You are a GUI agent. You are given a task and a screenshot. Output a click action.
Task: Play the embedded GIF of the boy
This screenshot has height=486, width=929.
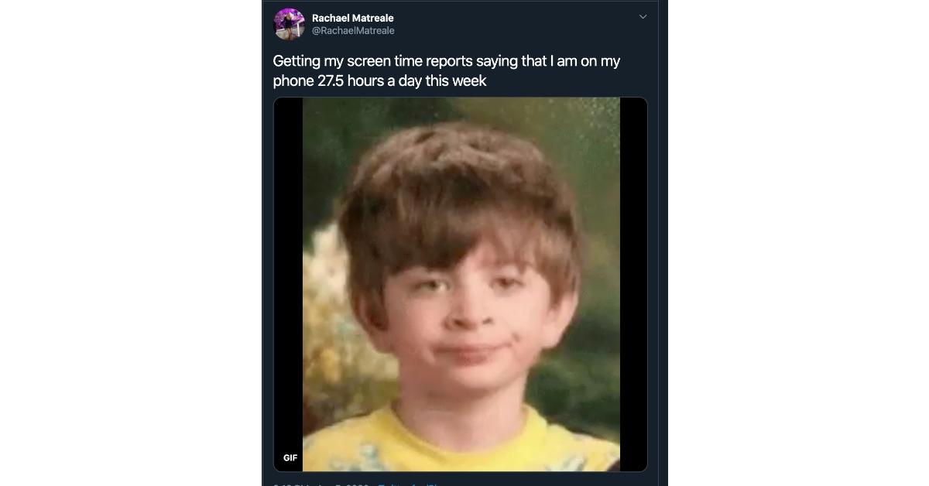click(x=461, y=284)
